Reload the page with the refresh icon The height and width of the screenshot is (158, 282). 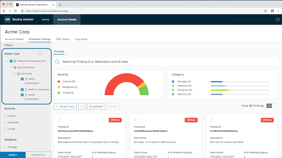[16, 11]
